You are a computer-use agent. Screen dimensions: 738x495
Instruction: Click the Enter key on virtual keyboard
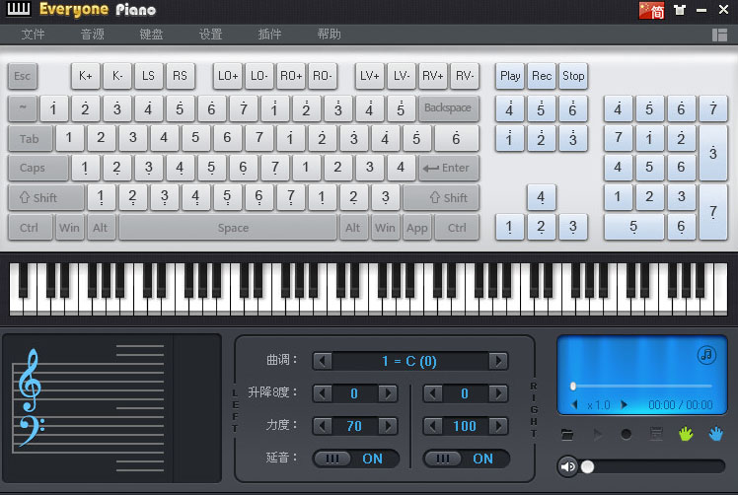pyautogui.click(x=449, y=168)
